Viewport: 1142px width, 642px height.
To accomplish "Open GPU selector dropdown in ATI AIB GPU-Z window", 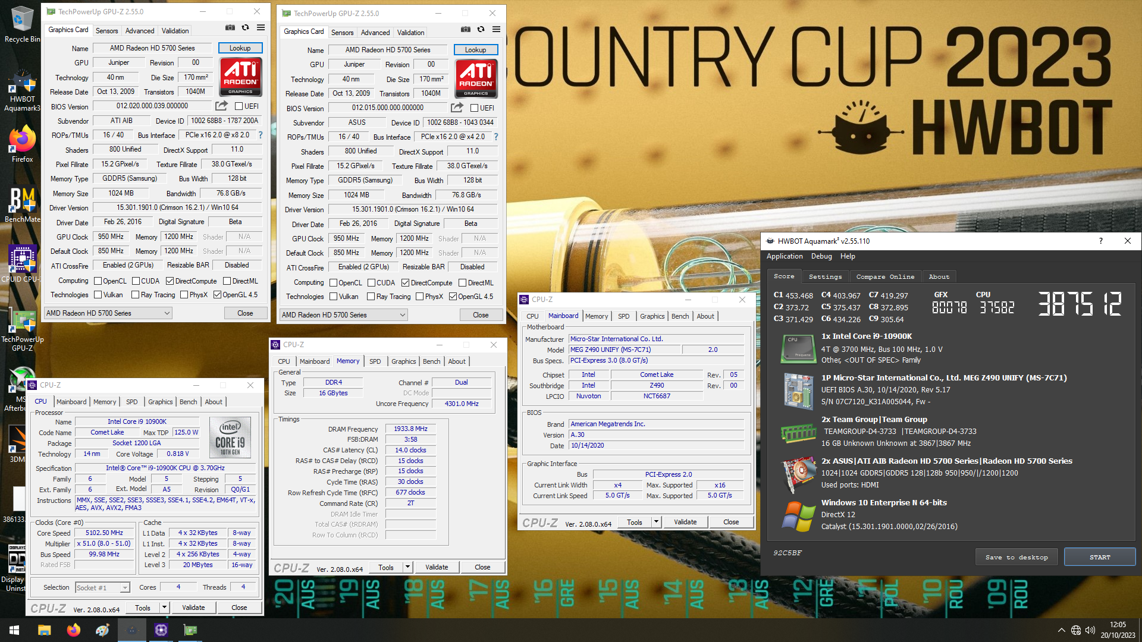I will click(108, 313).
